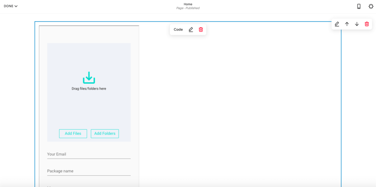Move section up with arrow
This screenshot has width=376, height=187.
coord(347,24)
